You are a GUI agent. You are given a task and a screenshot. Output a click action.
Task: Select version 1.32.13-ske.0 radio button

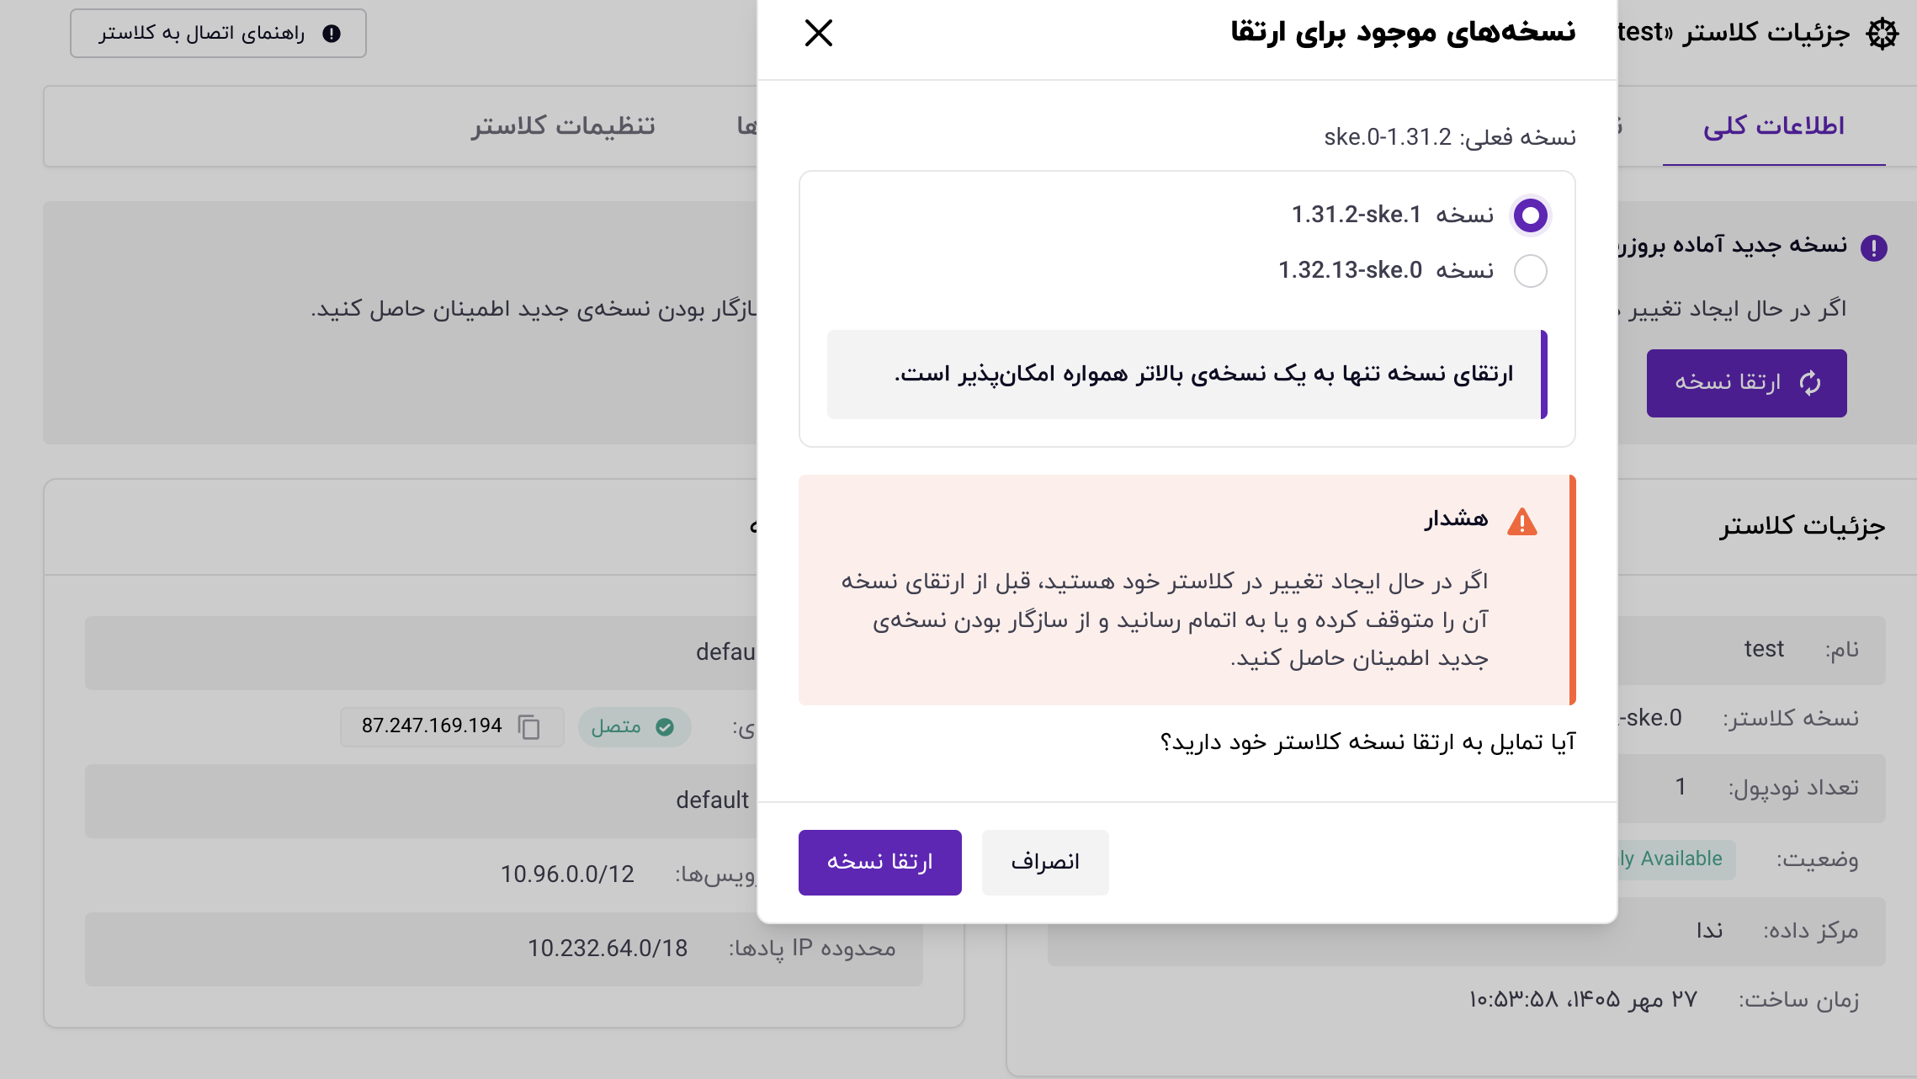coord(1530,271)
